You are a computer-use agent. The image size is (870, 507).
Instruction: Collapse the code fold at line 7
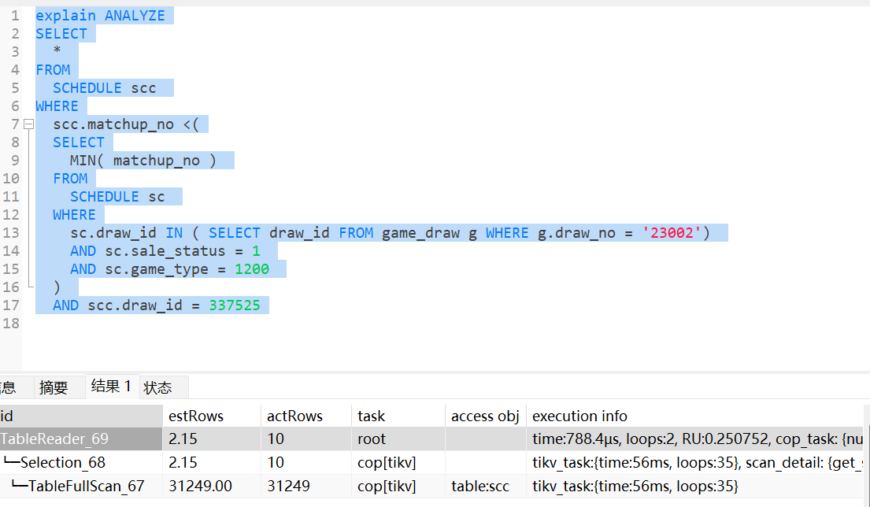(28, 124)
